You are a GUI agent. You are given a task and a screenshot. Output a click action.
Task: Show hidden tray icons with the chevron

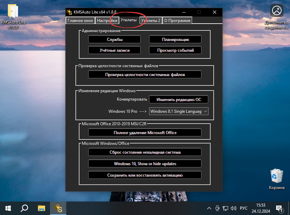click(210, 208)
